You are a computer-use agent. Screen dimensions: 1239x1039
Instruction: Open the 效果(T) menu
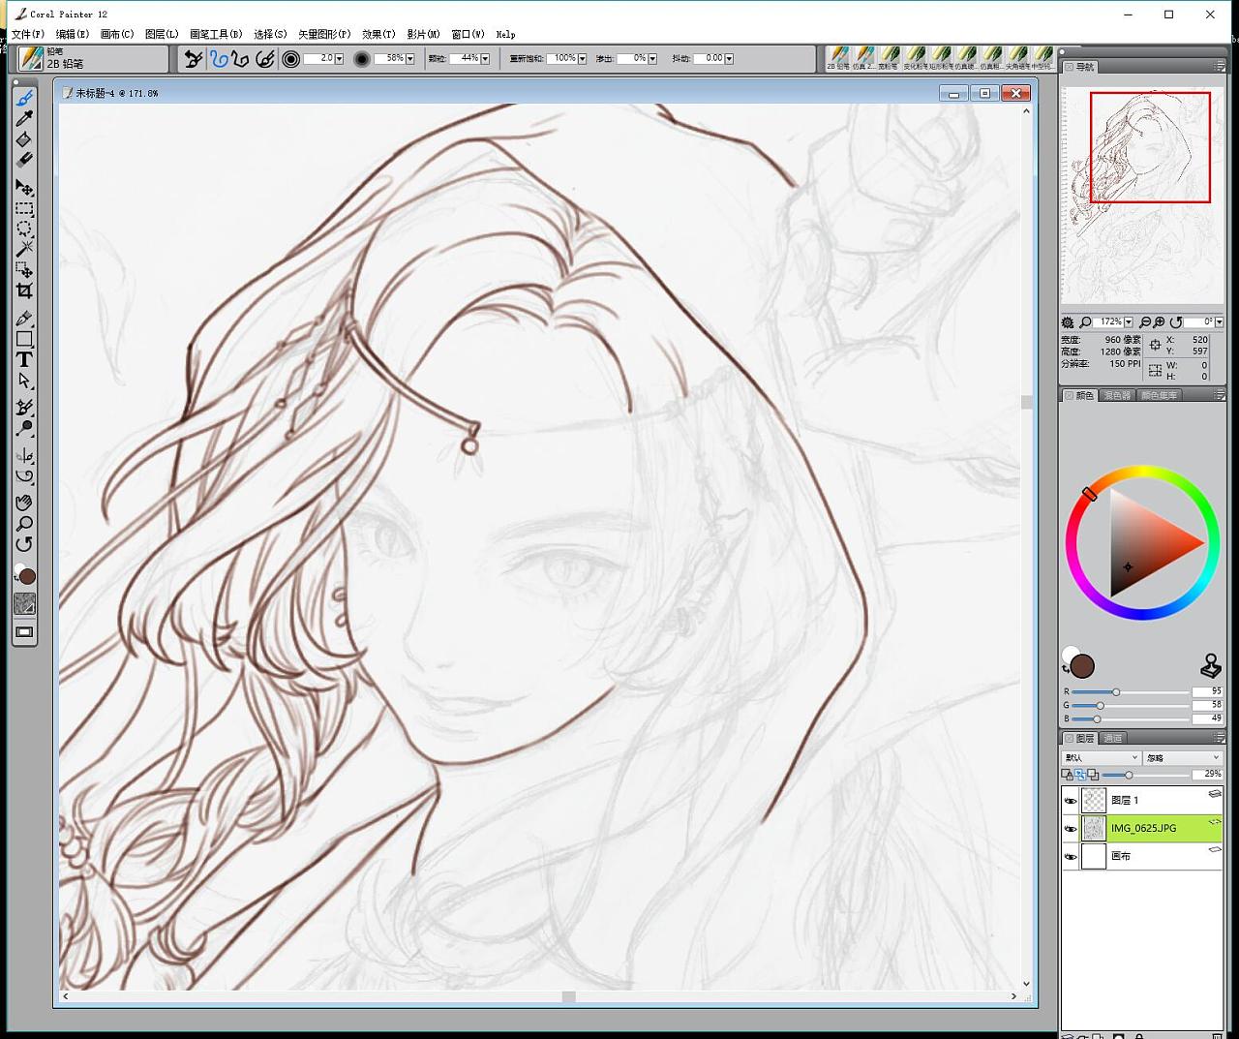(378, 34)
